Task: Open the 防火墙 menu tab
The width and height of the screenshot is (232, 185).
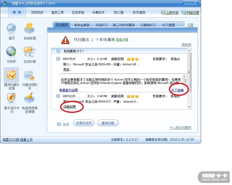Action: click(119, 12)
